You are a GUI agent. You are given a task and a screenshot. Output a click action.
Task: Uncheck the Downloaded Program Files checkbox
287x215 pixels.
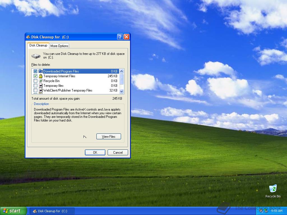(x=35, y=71)
